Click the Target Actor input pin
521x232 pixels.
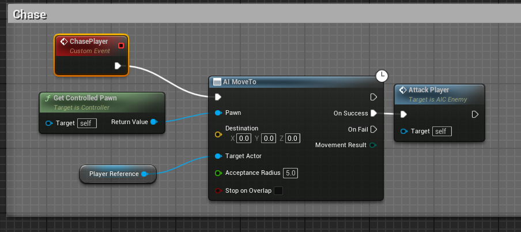(x=218, y=156)
